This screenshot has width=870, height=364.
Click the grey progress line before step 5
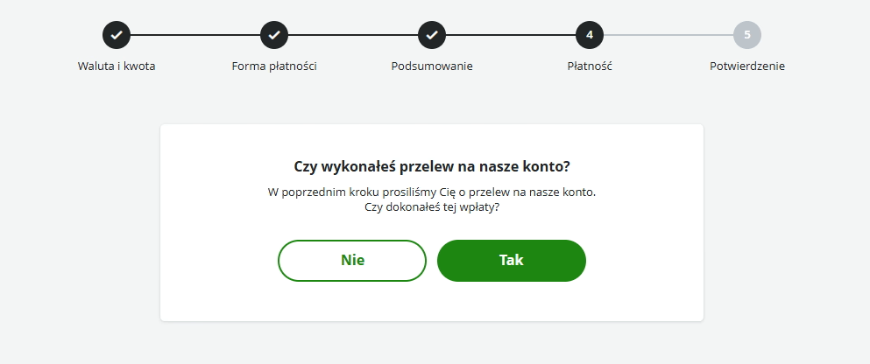(668, 35)
